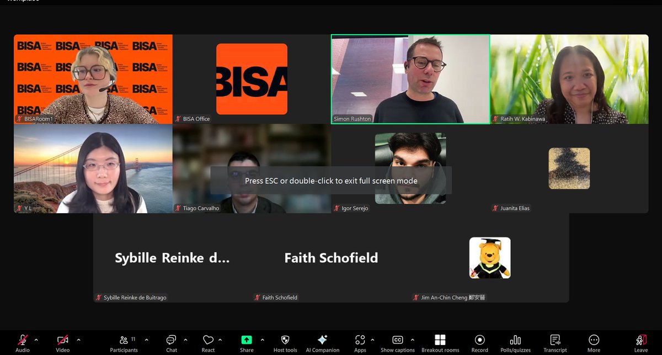This screenshot has width=662, height=355.
Task: Click Juanita Elias's profile picture
Action: click(569, 168)
